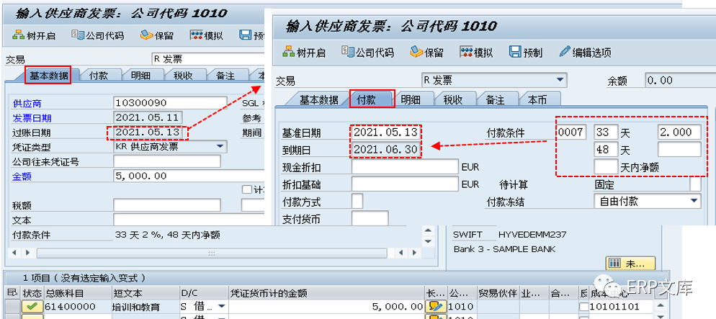Switch to 付款 tab in right window

(367, 99)
